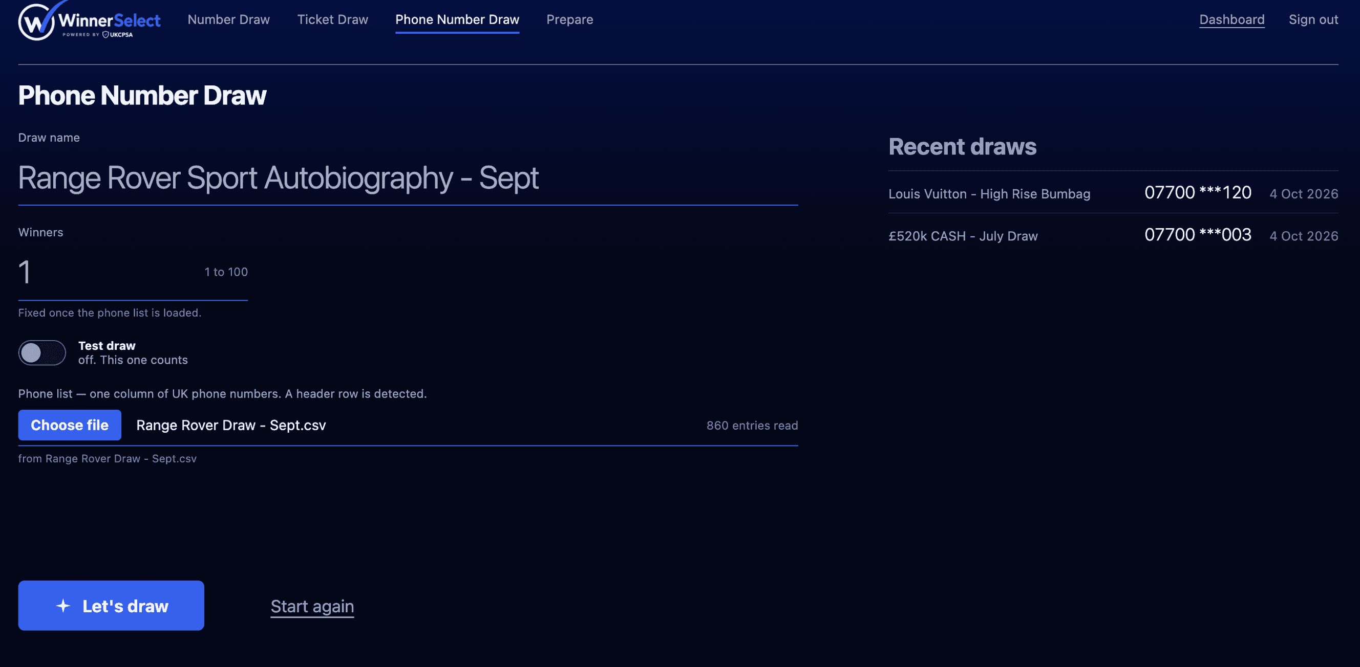Open the Prepare tab
Screen dimensions: 1360x667
(570, 19)
